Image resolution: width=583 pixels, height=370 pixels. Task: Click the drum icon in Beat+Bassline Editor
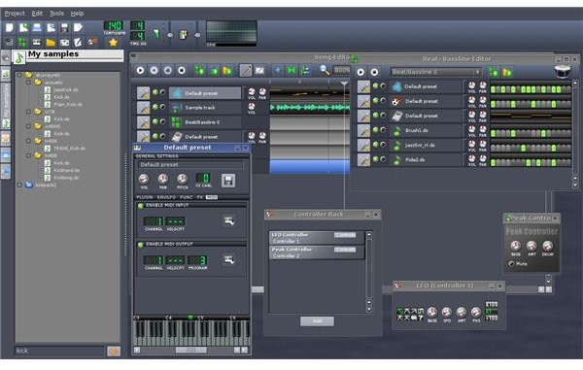pyautogui.click(x=563, y=71)
